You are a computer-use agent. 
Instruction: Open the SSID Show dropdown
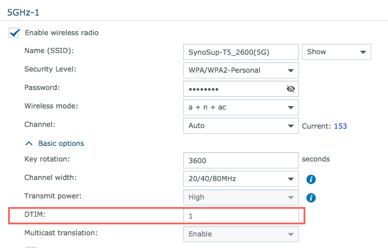336,52
